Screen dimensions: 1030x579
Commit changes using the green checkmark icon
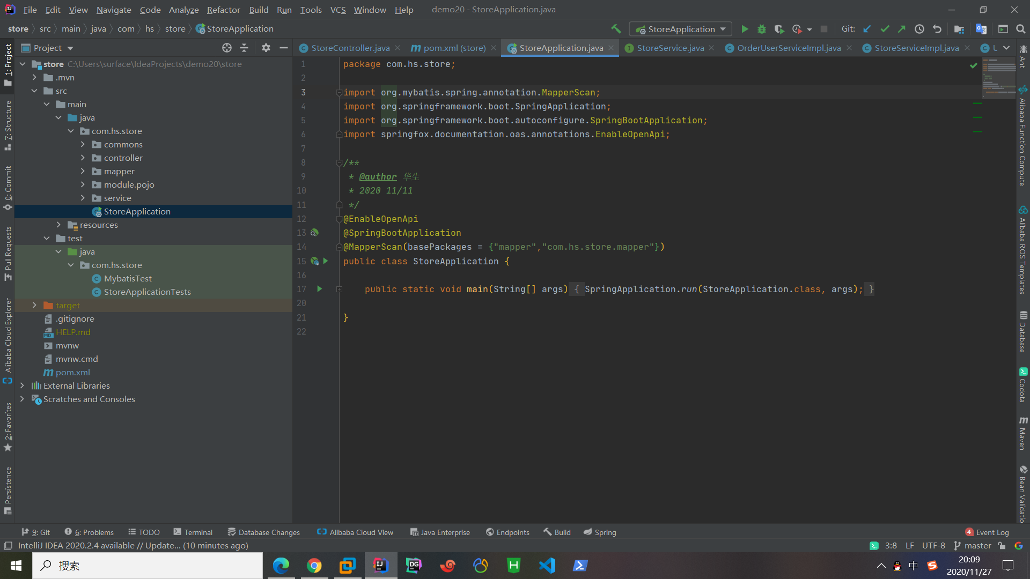pos(885,29)
